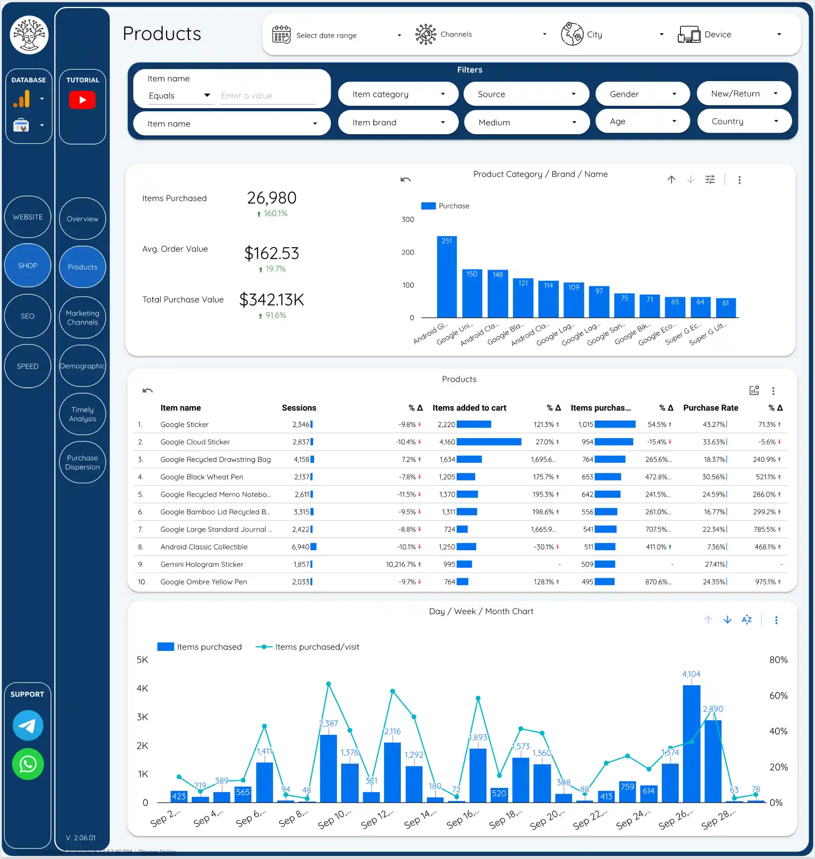Open the Google Analytics database icon

21,99
